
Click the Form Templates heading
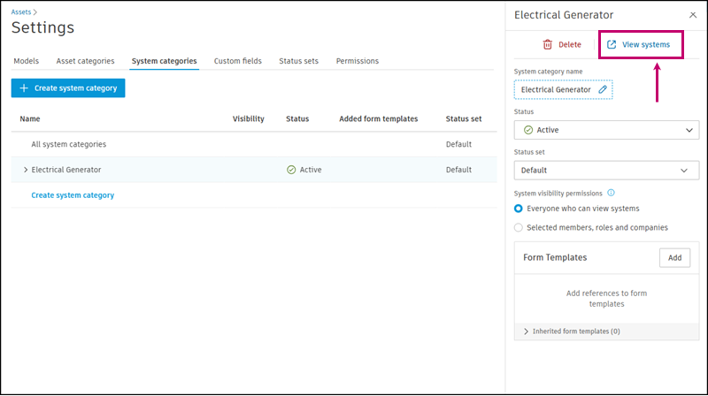tap(555, 257)
